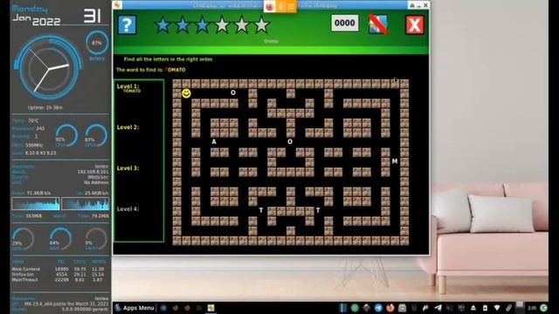
Task: Click the letter A in the maze
Action: tap(214, 141)
